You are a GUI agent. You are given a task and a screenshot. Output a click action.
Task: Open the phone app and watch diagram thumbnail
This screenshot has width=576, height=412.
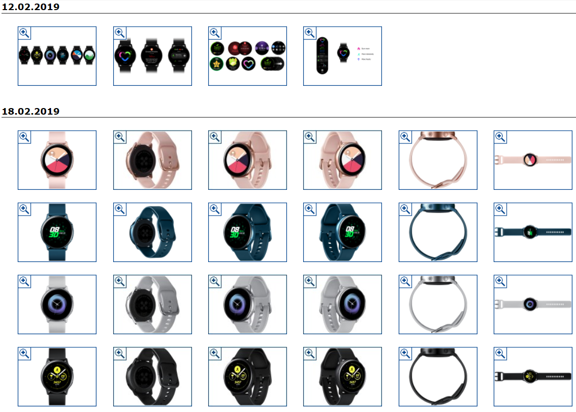click(x=343, y=56)
